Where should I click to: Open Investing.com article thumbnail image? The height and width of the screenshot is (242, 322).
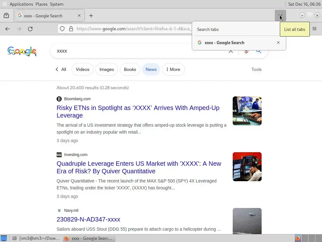click(247, 167)
